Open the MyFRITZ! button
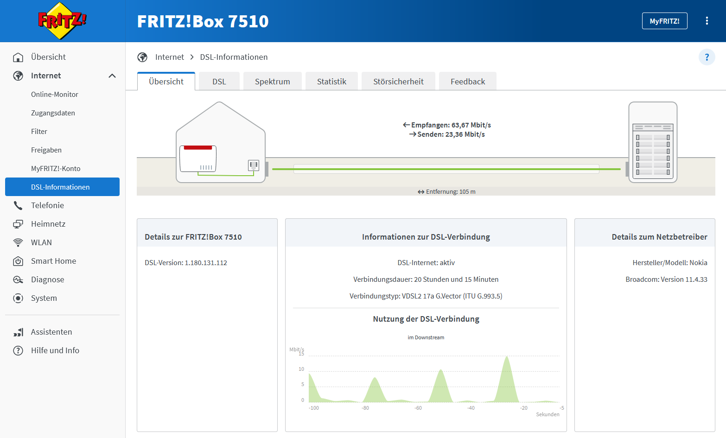 tap(664, 21)
